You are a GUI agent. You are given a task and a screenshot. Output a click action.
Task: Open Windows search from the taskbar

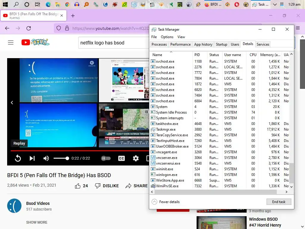point(16,4)
